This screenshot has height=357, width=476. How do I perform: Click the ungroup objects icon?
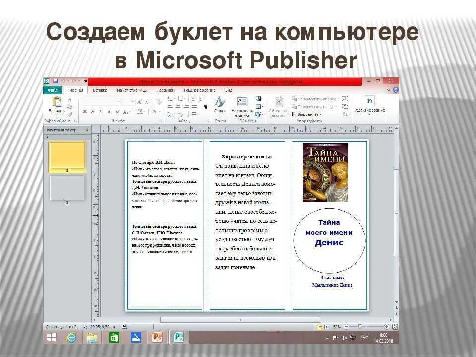pyautogui.click(x=345, y=106)
